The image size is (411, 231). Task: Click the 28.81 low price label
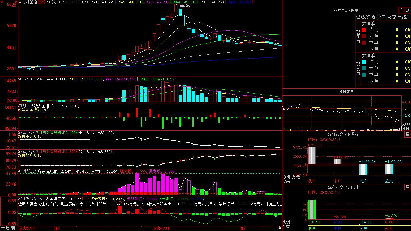point(38,69)
